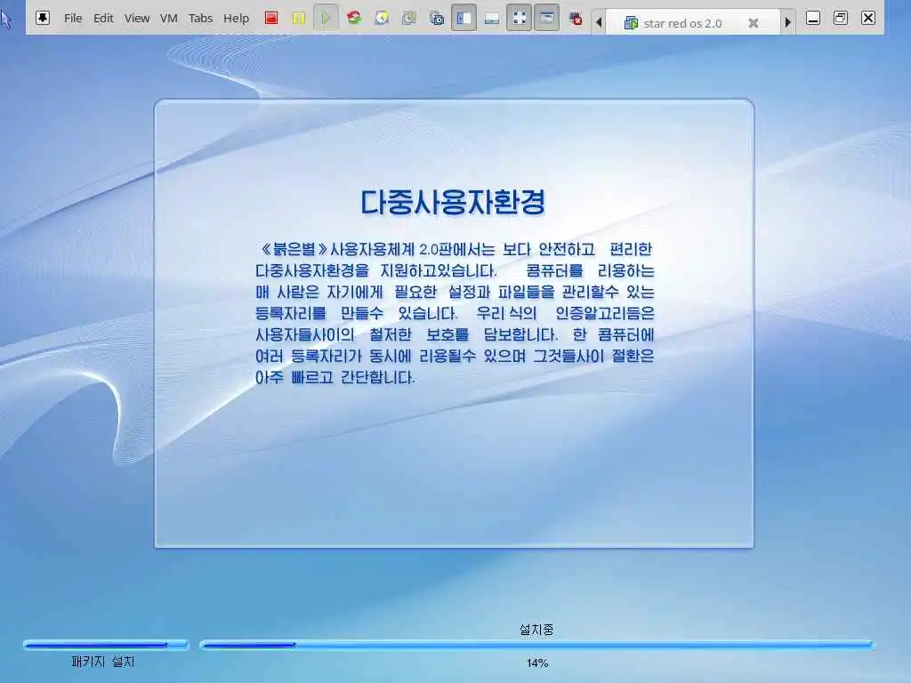Open the Help menu
The height and width of the screenshot is (683, 911).
(x=236, y=18)
